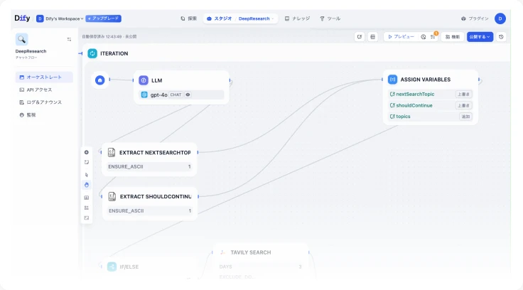This screenshot has width=523, height=290.
Task: Click the EXTRACT NEXTSEARCHTOP output handle
Action: [x=198, y=152]
